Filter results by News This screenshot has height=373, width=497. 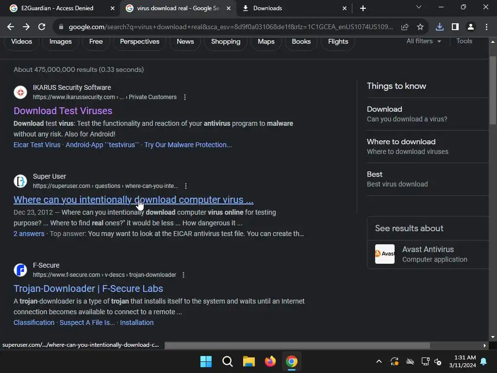pos(185,42)
